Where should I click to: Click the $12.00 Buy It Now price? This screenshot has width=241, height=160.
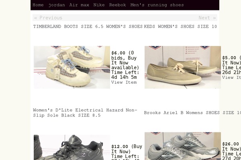point(120,147)
